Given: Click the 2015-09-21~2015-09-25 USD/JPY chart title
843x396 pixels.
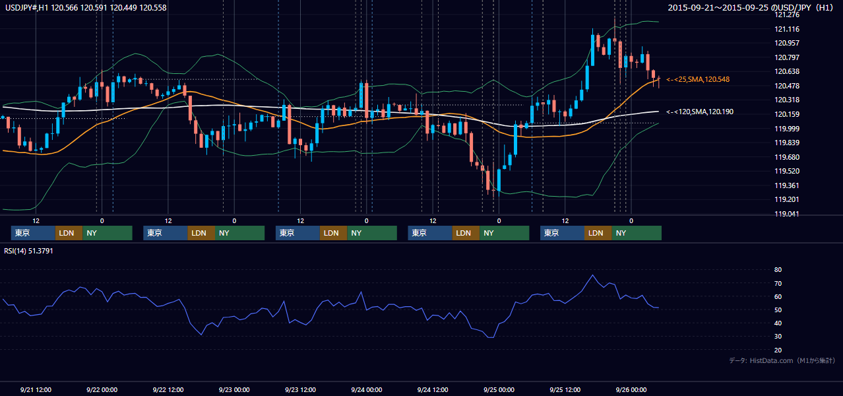Looking at the screenshot, I should pyautogui.click(x=752, y=8).
